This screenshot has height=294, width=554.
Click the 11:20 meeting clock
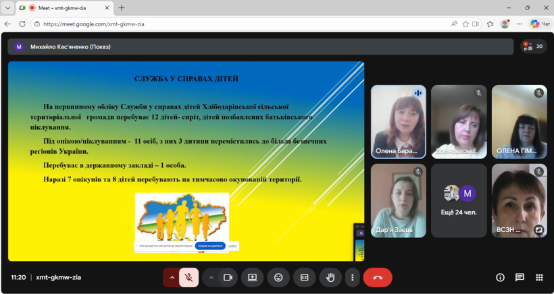point(18,277)
